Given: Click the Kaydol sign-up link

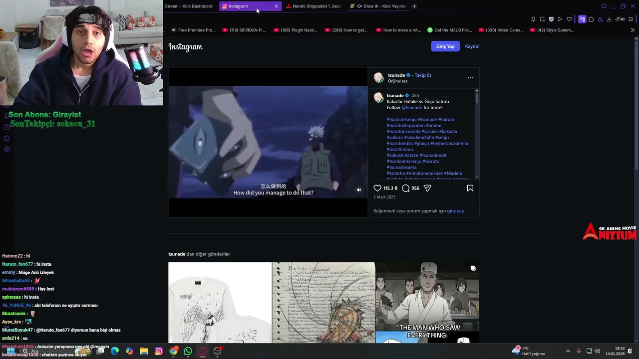Looking at the screenshot, I should [472, 46].
